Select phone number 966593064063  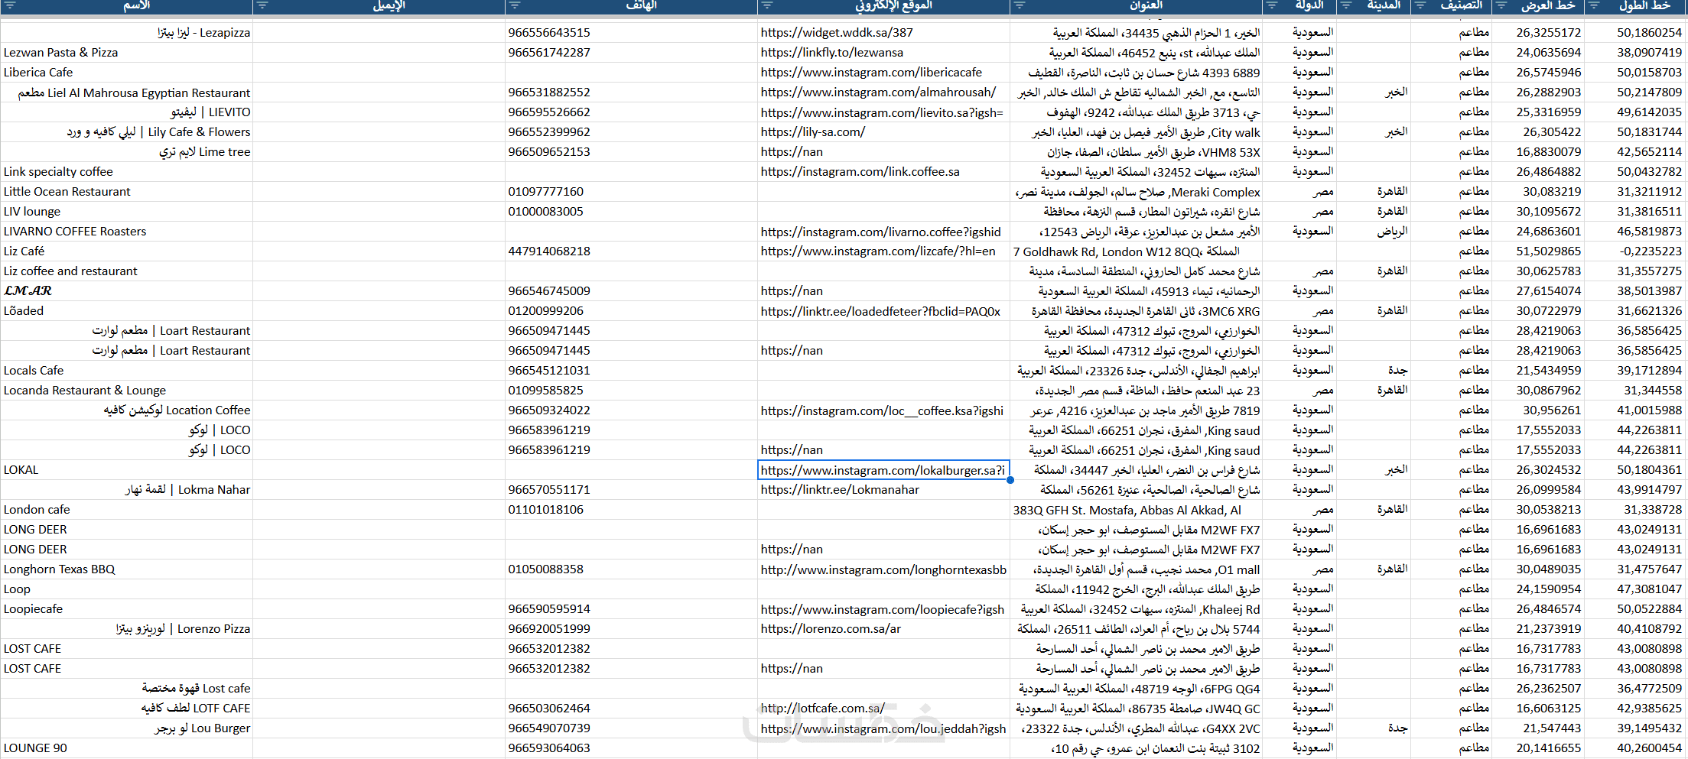coord(631,748)
